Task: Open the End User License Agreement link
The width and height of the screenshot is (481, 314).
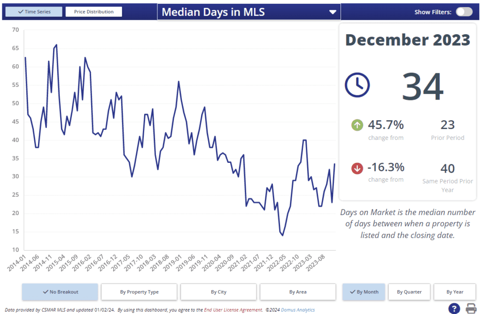Action: tap(233, 310)
